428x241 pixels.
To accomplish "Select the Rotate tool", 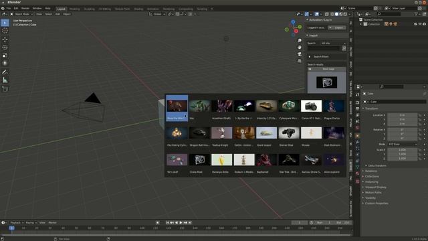I will (5, 48).
